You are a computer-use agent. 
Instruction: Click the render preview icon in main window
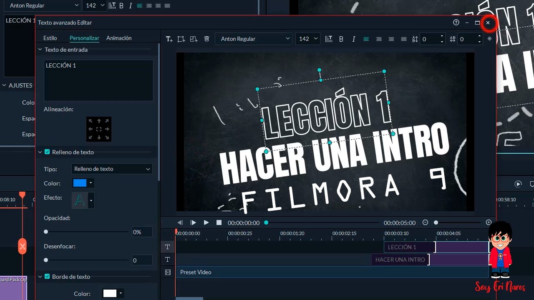[x=518, y=184]
